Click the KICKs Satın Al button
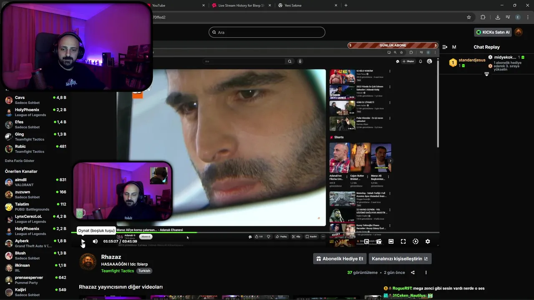 [x=493, y=32]
